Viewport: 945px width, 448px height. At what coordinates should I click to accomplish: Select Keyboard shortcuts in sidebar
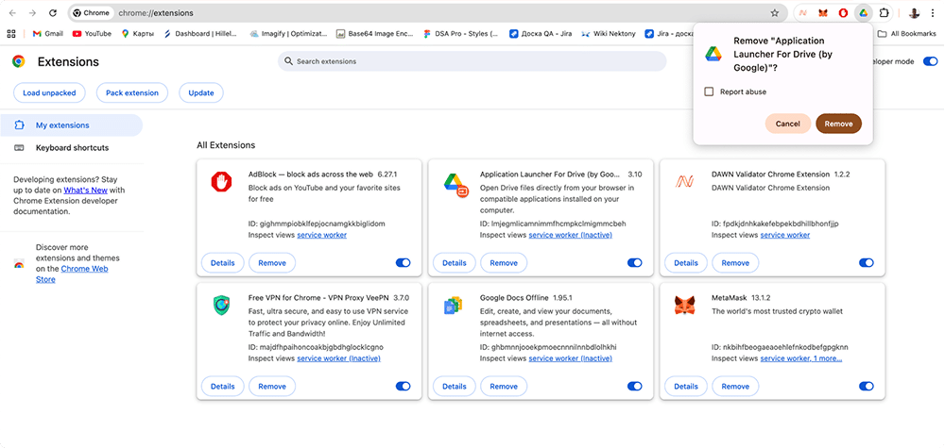click(x=72, y=148)
